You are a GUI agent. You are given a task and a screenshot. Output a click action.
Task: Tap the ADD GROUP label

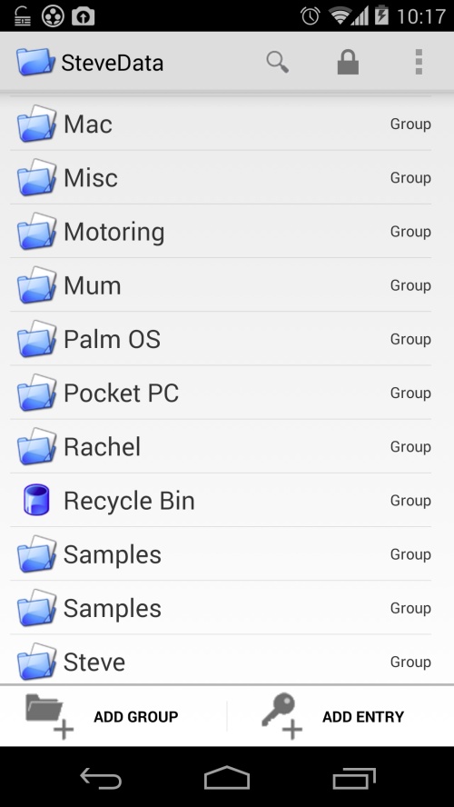[x=135, y=716]
